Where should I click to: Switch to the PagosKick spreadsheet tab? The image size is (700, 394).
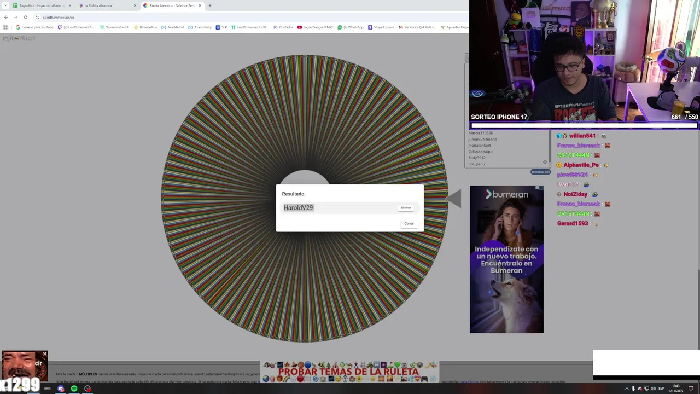pyautogui.click(x=42, y=5)
